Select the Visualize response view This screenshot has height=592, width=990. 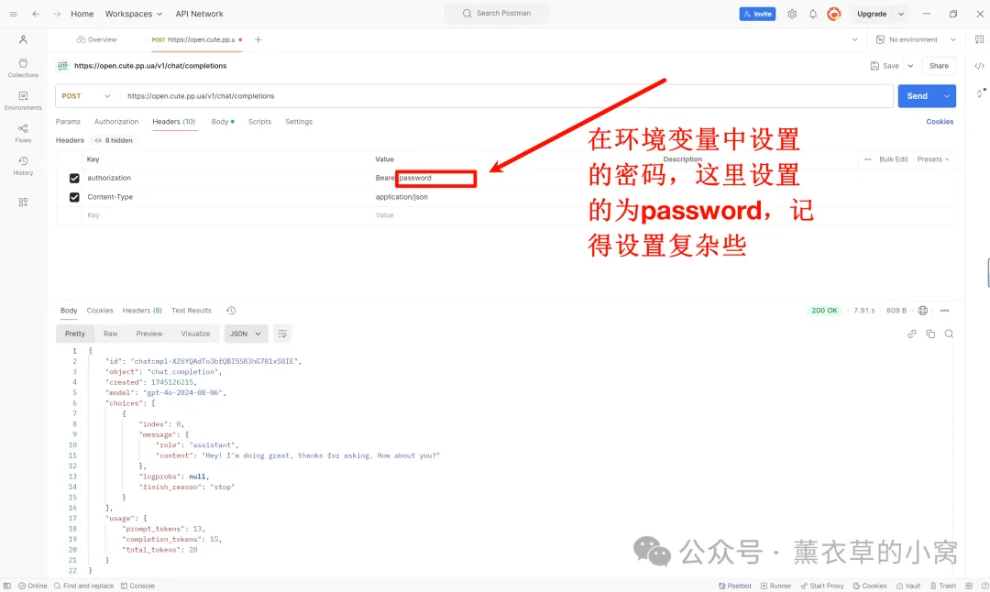tap(196, 334)
